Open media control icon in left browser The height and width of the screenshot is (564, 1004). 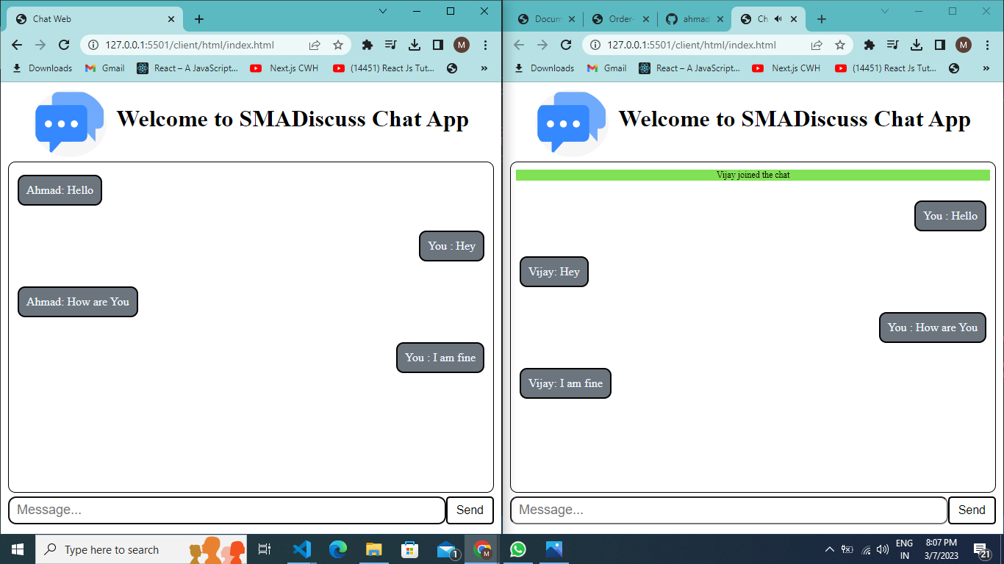pos(390,45)
